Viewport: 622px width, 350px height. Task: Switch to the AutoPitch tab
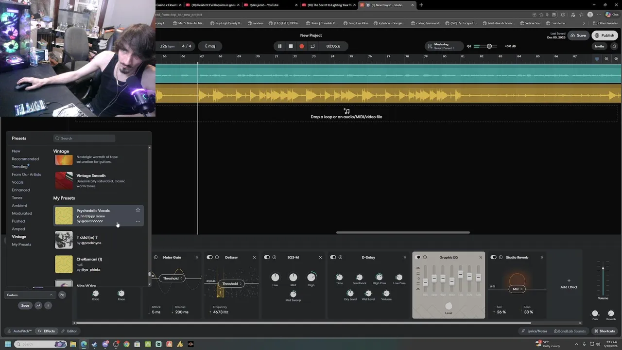click(19, 331)
